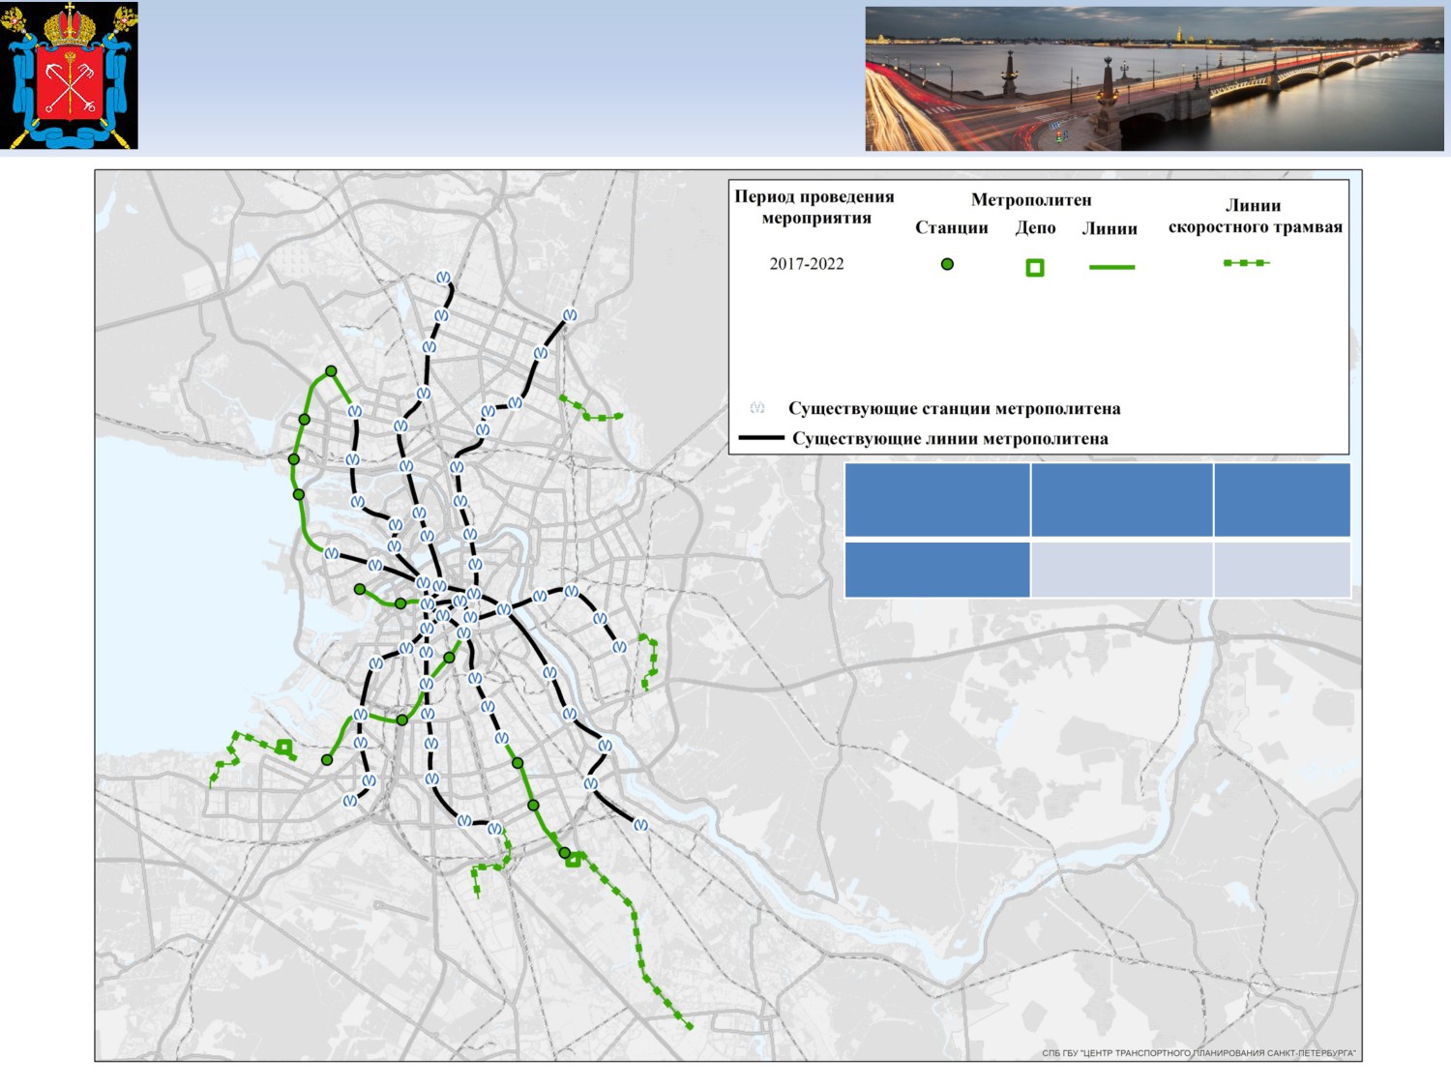Image resolution: width=1451 pixels, height=1088 pixels.
Task: Click the dashed green tram line sample in the legend
Action: point(1247,263)
